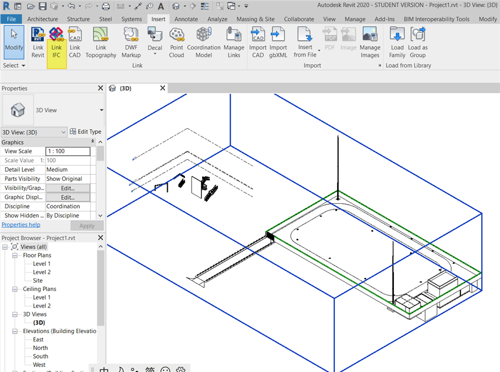Open Manage Links
Viewport: 500px width, 372px height.
tap(234, 43)
